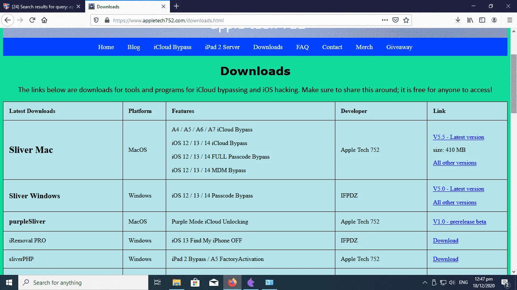The image size is (517, 290).
Task: Open network icon in system tray
Action: [443, 282]
